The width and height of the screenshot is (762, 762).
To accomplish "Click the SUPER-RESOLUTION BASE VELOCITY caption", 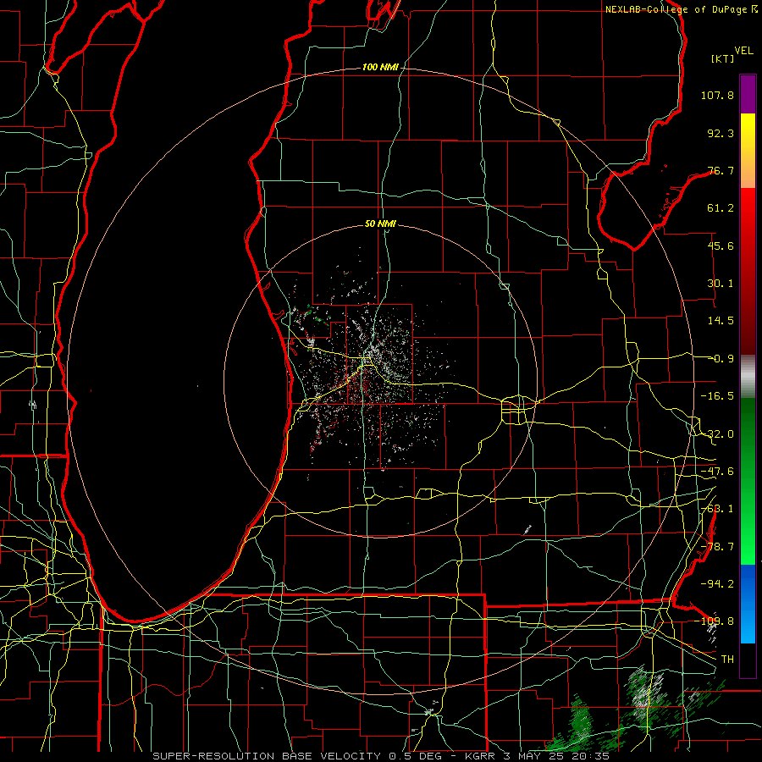I will pos(267,756).
